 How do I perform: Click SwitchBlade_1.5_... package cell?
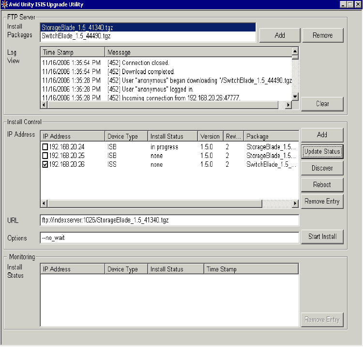click(x=271, y=164)
